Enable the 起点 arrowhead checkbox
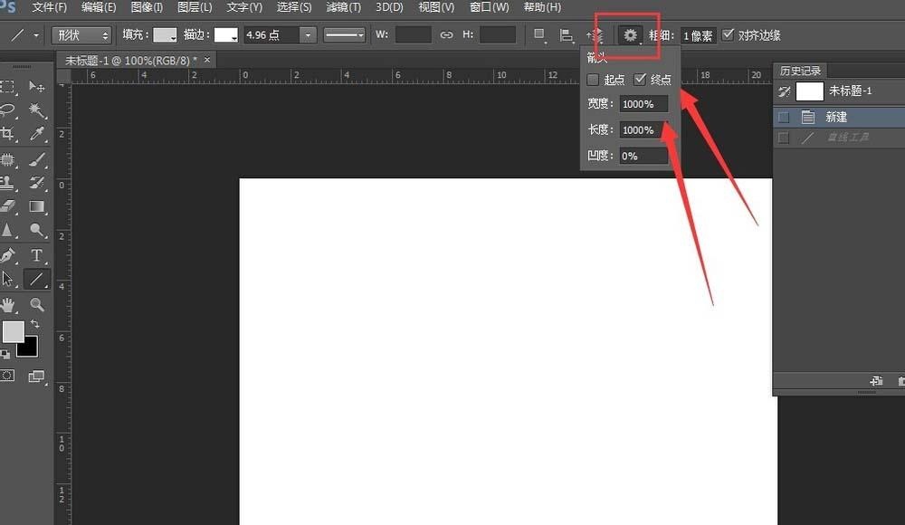This screenshot has height=525, width=905. click(x=593, y=80)
